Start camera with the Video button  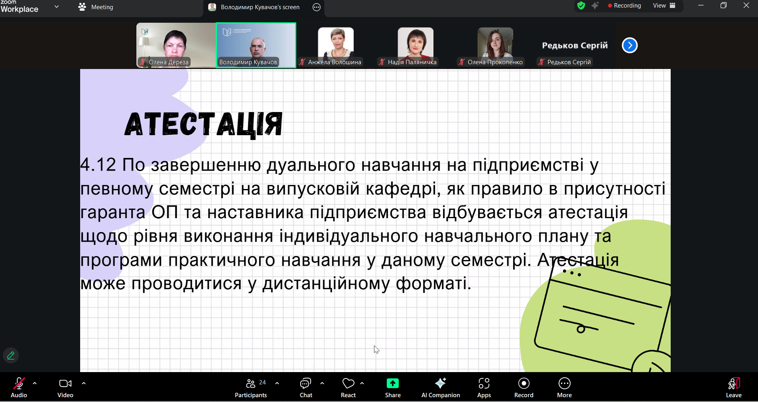(65, 387)
